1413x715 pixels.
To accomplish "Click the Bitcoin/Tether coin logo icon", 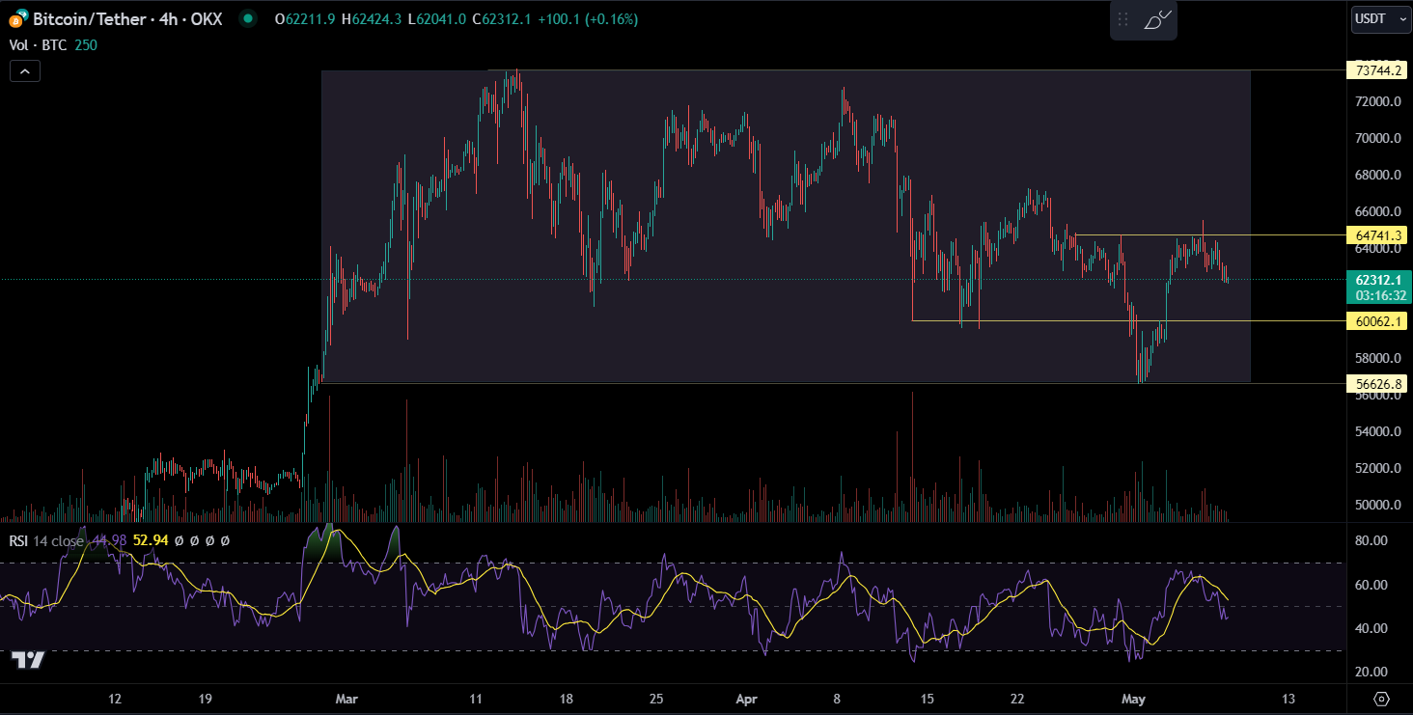I will [16, 18].
